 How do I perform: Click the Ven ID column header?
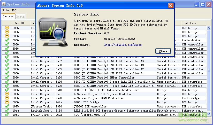pos(19,23)
